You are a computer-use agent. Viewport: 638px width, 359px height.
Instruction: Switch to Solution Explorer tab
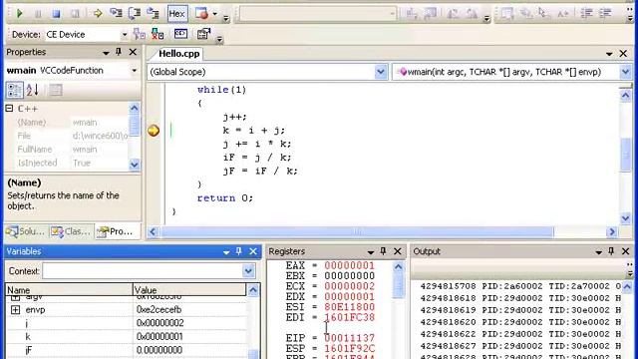point(25,231)
